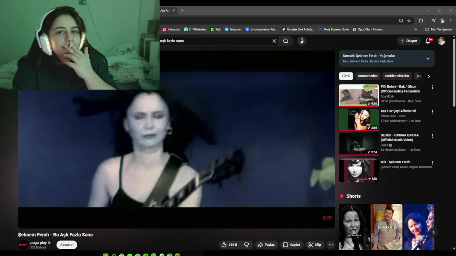Open the Aşk Her Şeyi Affeder Mi thumbnail
The width and height of the screenshot is (456, 256).
(358, 119)
